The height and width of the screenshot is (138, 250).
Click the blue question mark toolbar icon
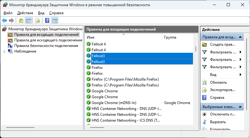click(47, 21)
